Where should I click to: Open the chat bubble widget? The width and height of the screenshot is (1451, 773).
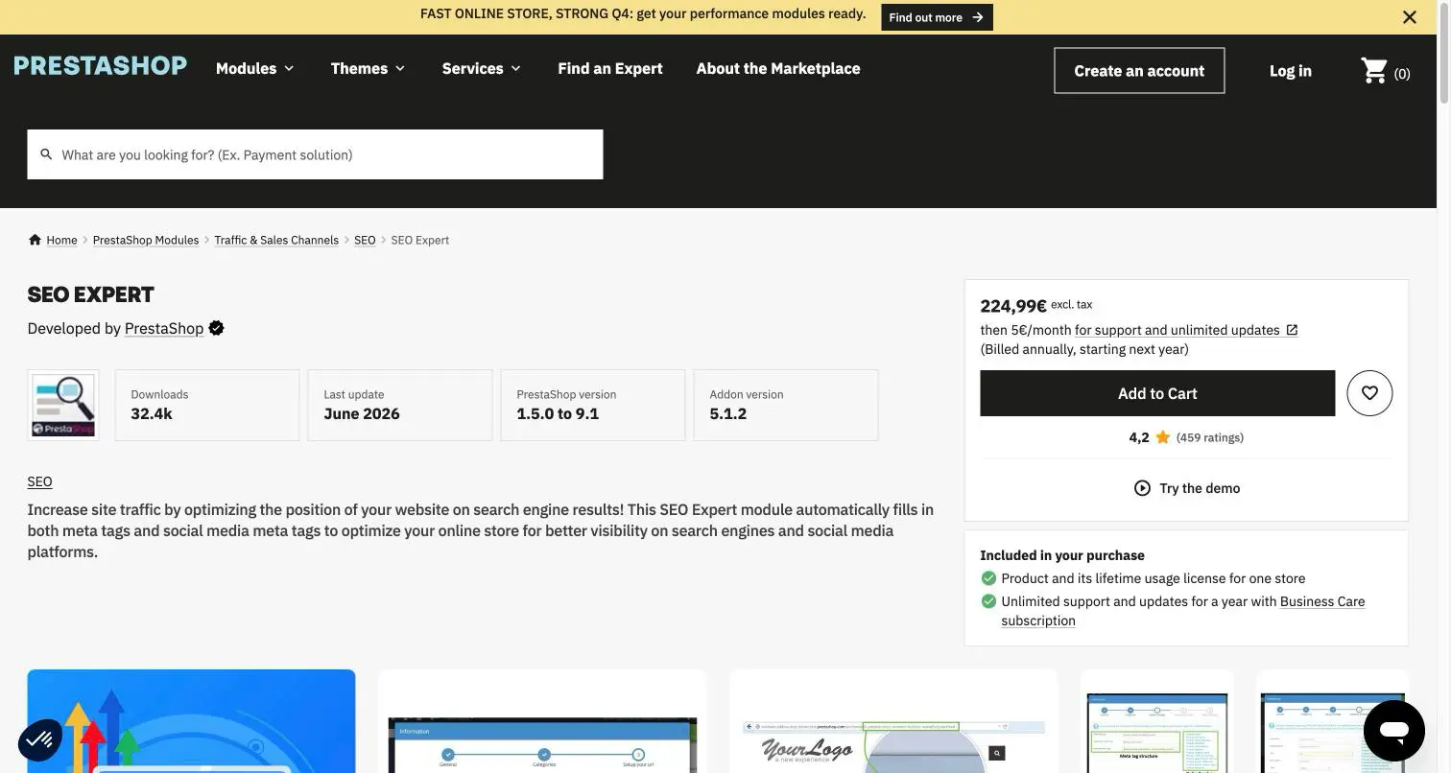[x=1394, y=731]
